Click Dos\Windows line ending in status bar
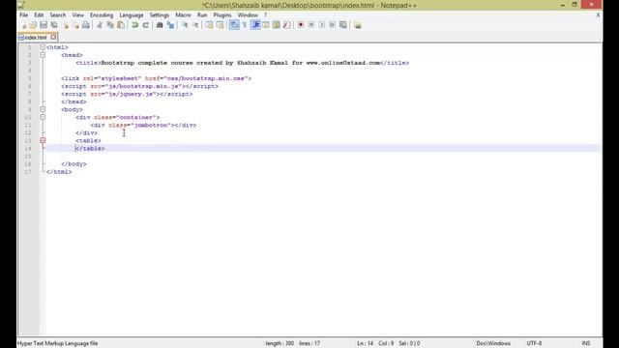The width and height of the screenshot is (619, 348). coord(493,343)
